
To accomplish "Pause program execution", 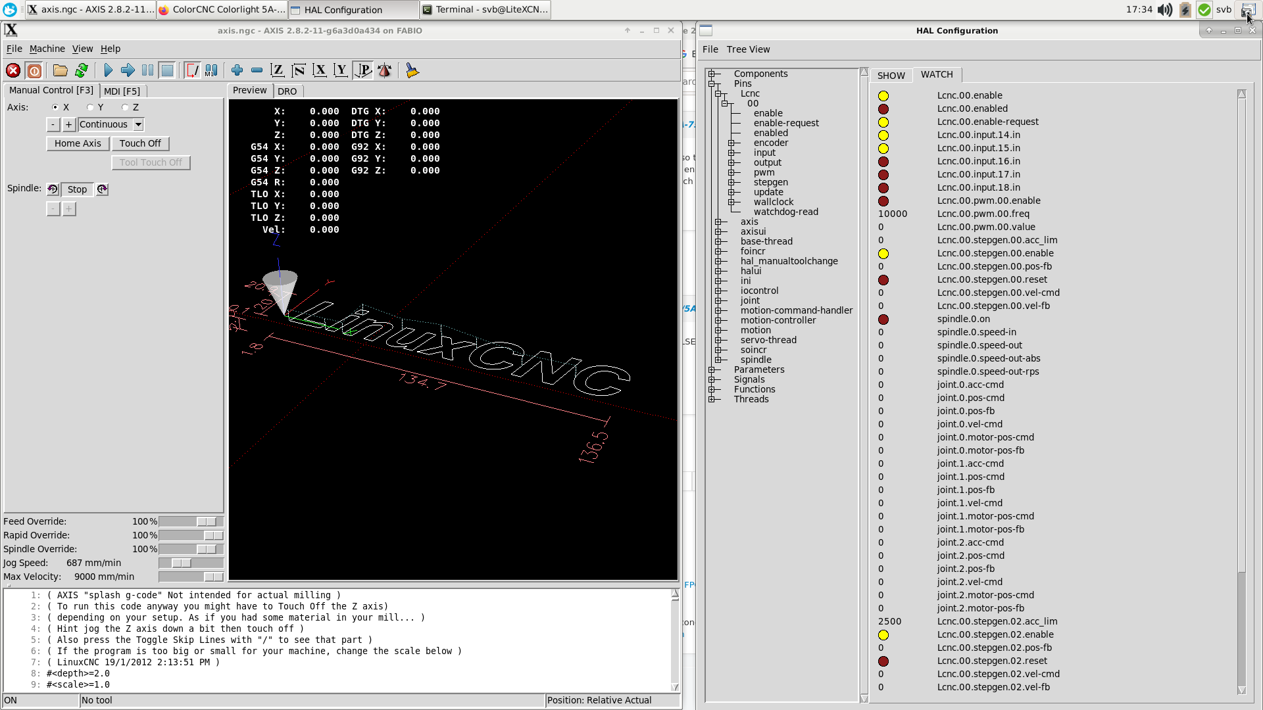I will click(x=147, y=70).
